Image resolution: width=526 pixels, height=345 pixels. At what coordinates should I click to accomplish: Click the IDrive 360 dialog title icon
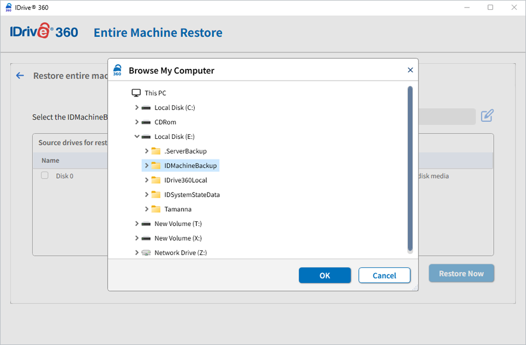click(117, 70)
